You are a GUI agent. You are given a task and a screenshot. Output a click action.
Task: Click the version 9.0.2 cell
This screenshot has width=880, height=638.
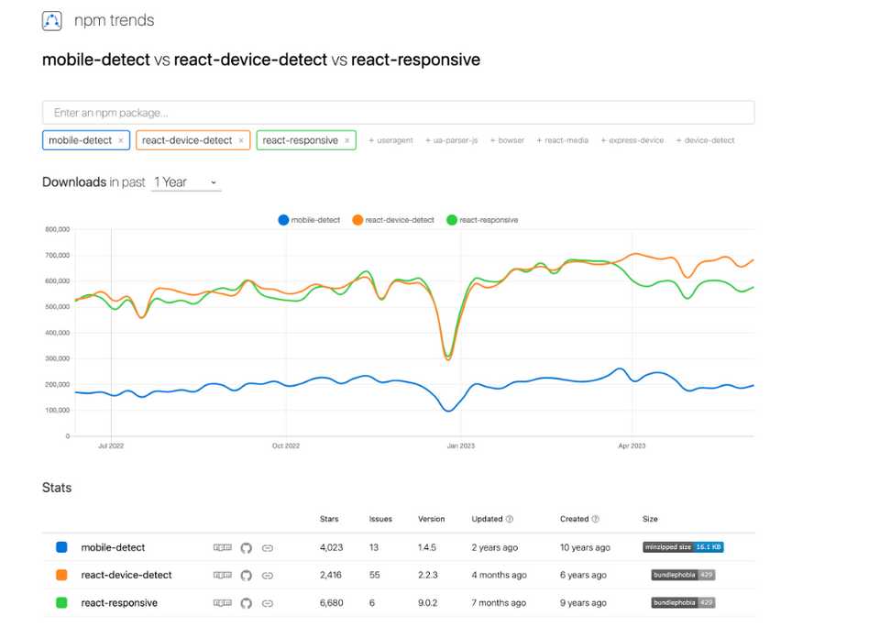click(x=428, y=603)
